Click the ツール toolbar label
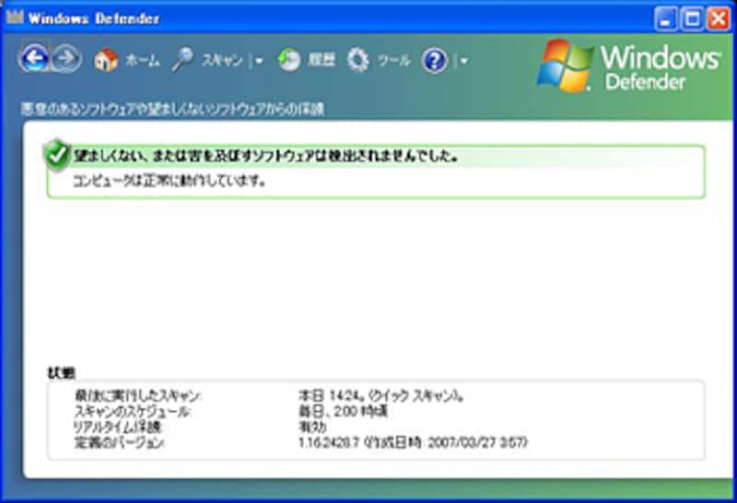Screen dimensions: 737x503 point(394,60)
